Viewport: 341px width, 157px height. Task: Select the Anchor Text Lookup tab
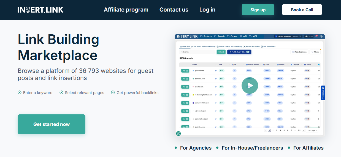[252, 46]
